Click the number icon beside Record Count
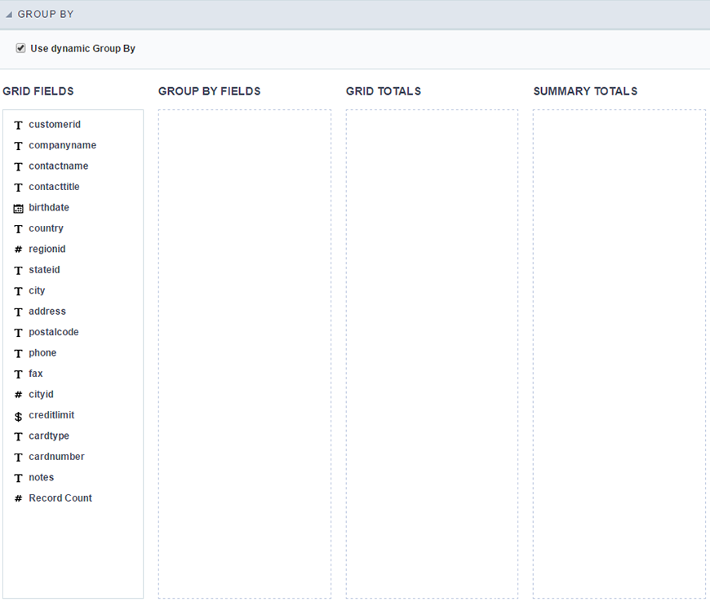 coord(17,498)
